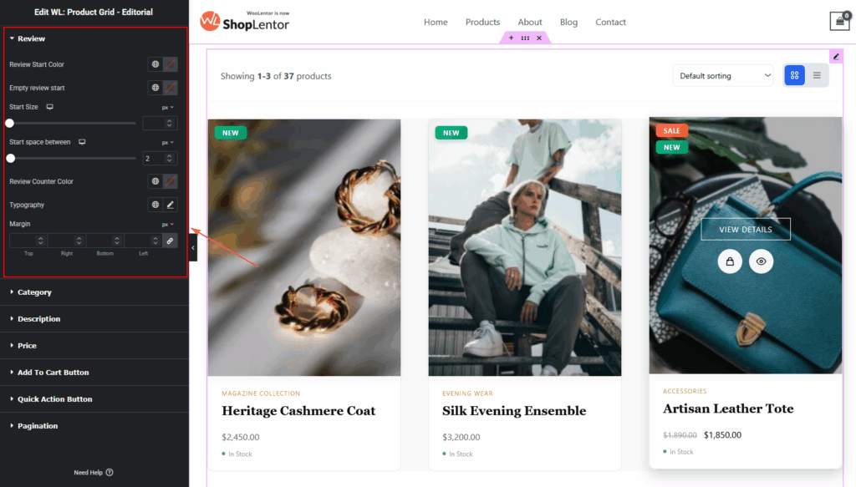Go to the Blog page
The image size is (856, 487).
[x=568, y=22]
